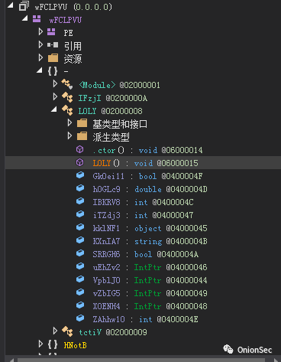Select field VpblJ0 : IntPtr

150,280
